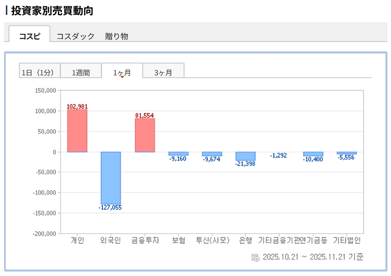This screenshot has height=276, width=391.
Task: Click the 보험 bar in the chart
Action: coord(179,154)
